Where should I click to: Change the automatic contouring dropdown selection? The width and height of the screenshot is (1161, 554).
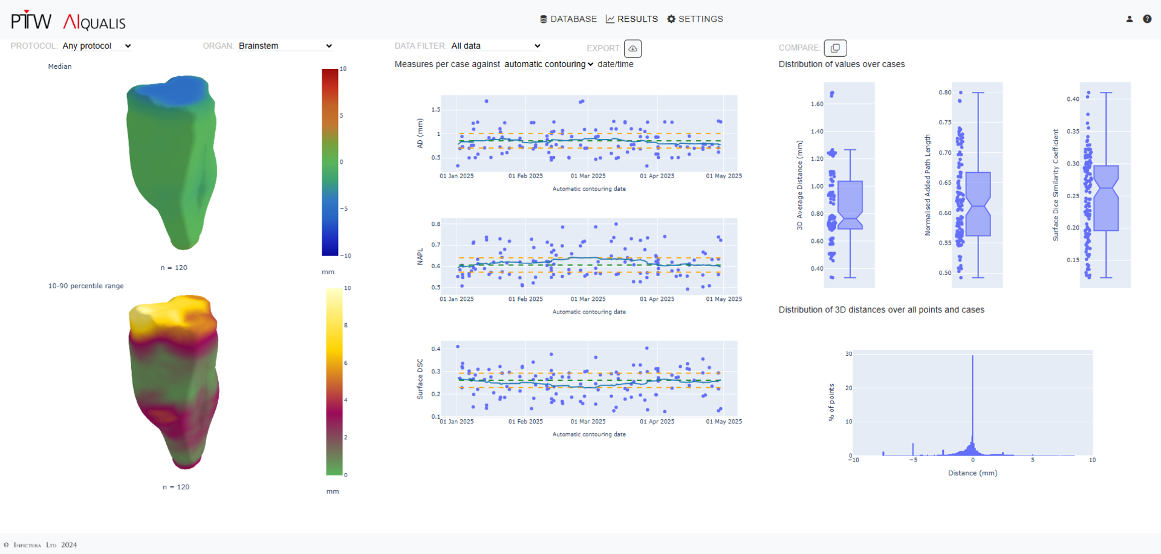coord(548,64)
